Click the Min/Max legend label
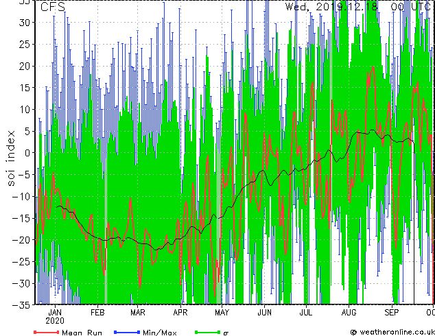Viewport: 435px width, 336px height. tap(160, 333)
